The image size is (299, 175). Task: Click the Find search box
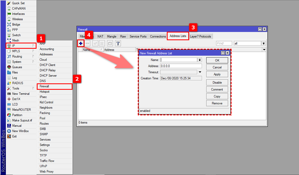[x=224, y=43]
